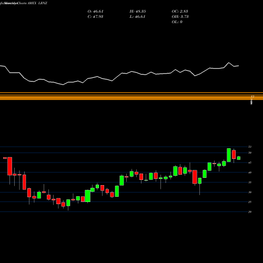
Task: Click the open price O: 46.61
Action: [95, 12]
